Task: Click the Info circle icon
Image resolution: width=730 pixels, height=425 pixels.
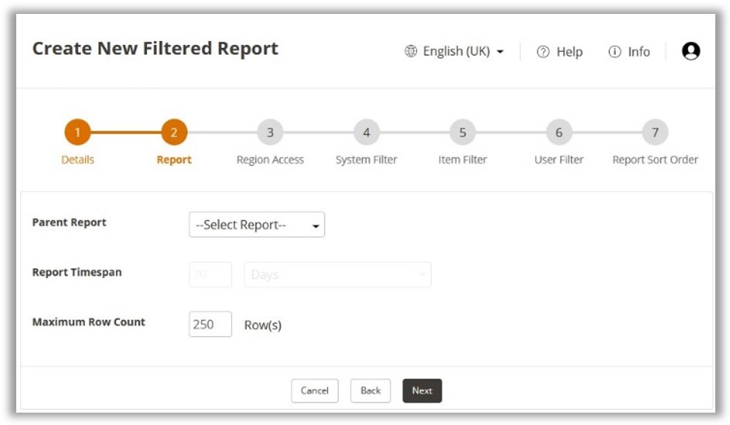Action: tap(615, 52)
